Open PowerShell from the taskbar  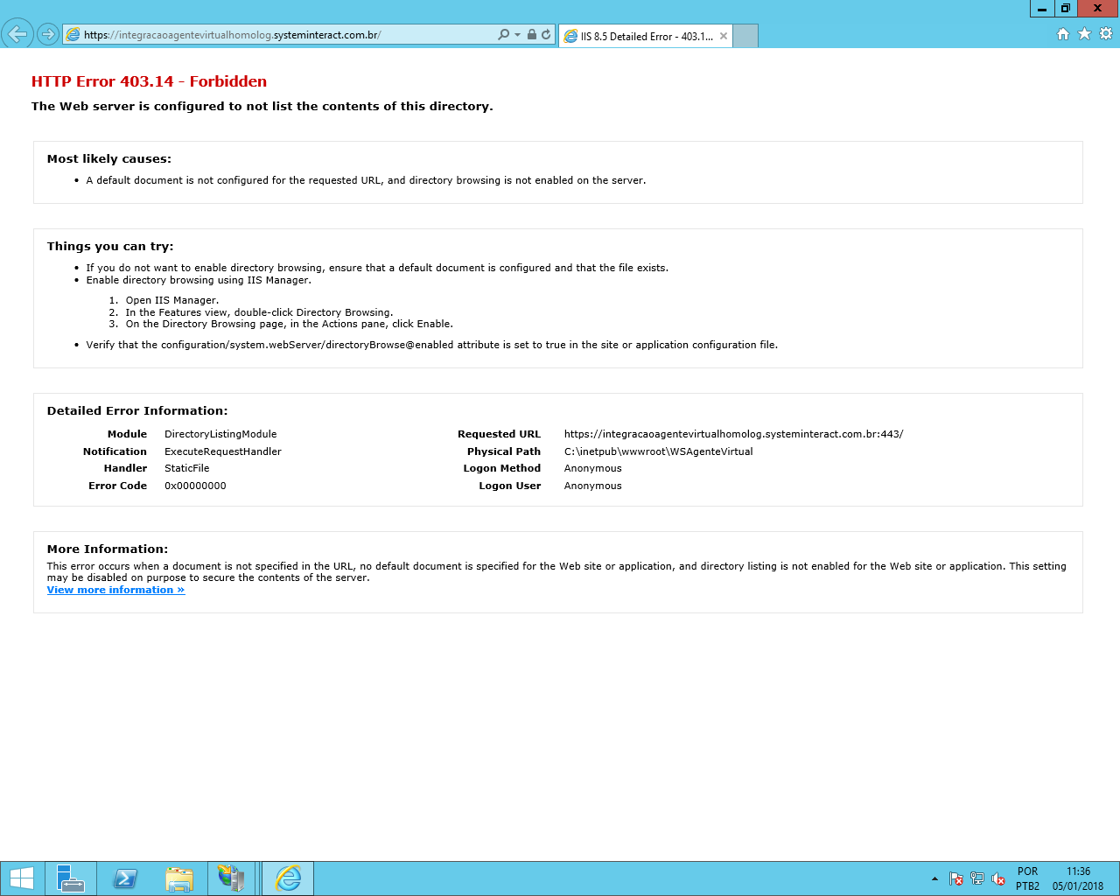(x=125, y=878)
